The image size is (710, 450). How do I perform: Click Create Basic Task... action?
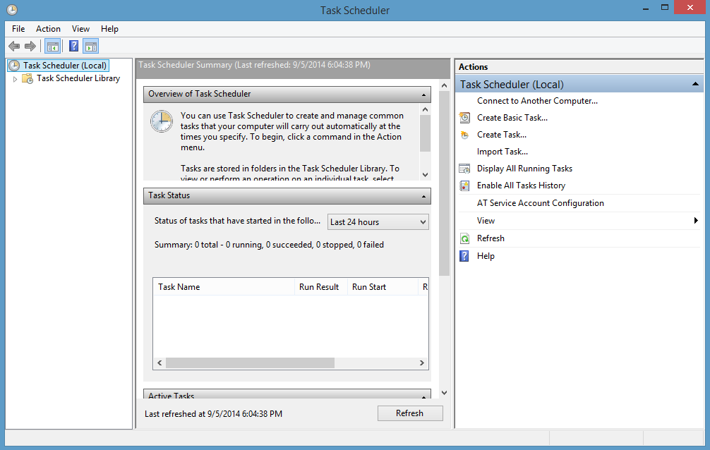point(512,118)
